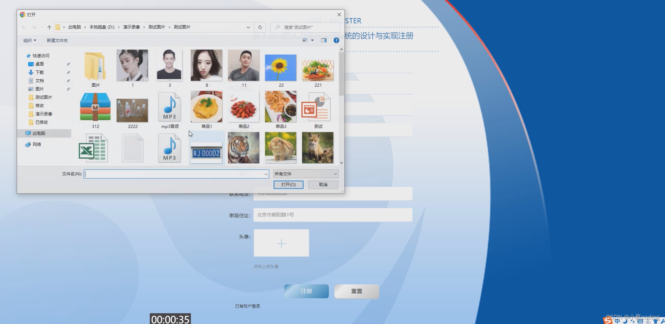The width and height of the screenshot is (665, 324).
Task: Select 网络 in the sidebar
Action: (x=37, y=144)
